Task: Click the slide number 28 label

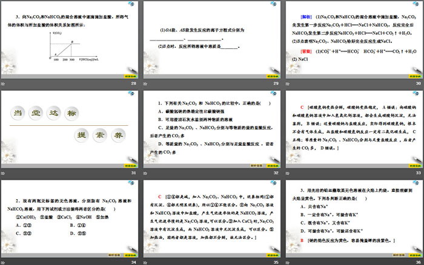Action: (x=134, y=83)
